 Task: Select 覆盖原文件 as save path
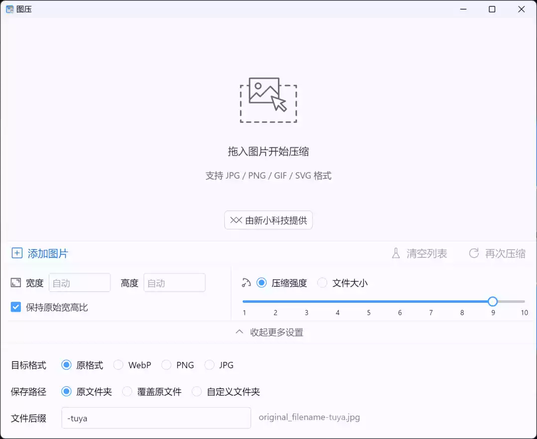point(127,392)
